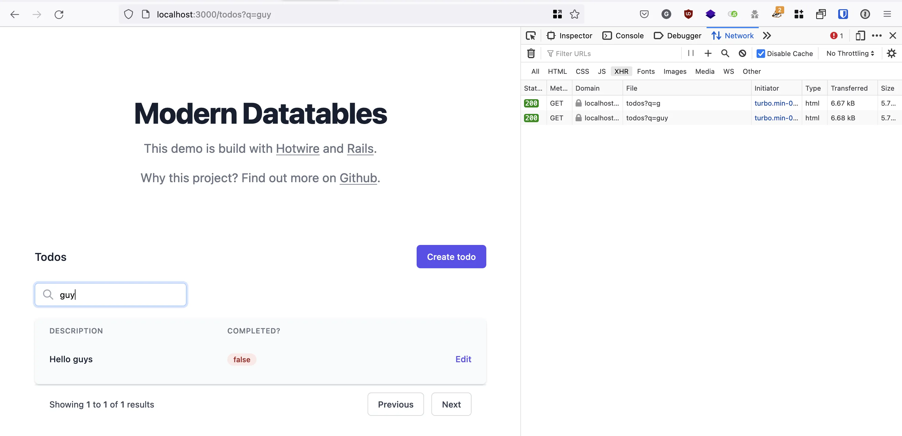This screenshot has height=436, width=902.
Task: Open the Edit link for Hello guys
Action: [x=463, y=359]
